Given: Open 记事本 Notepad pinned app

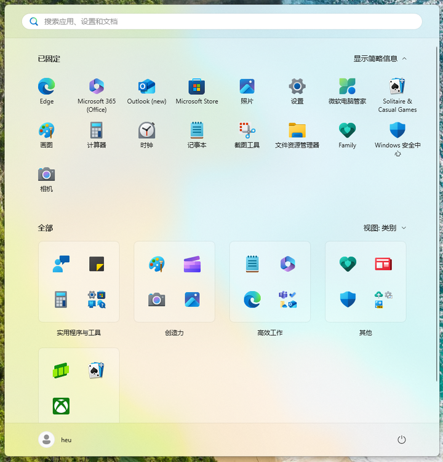Looking at the screenshot, I should (x=197, y=135).
